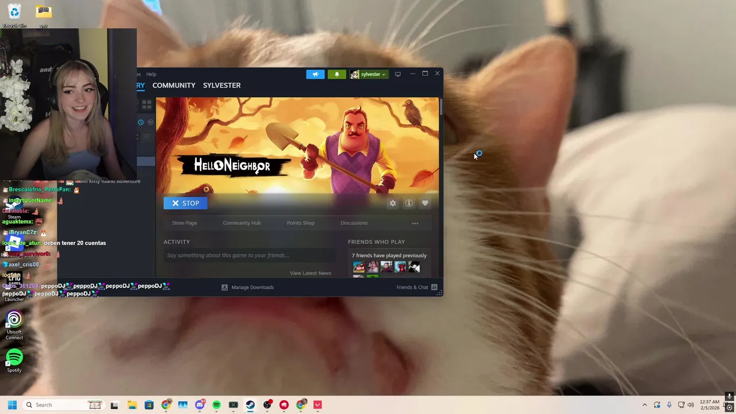Open the clock and date 12:37 AM
The width and height of the screenshot is (736, 414).
(x=710, y=405)
